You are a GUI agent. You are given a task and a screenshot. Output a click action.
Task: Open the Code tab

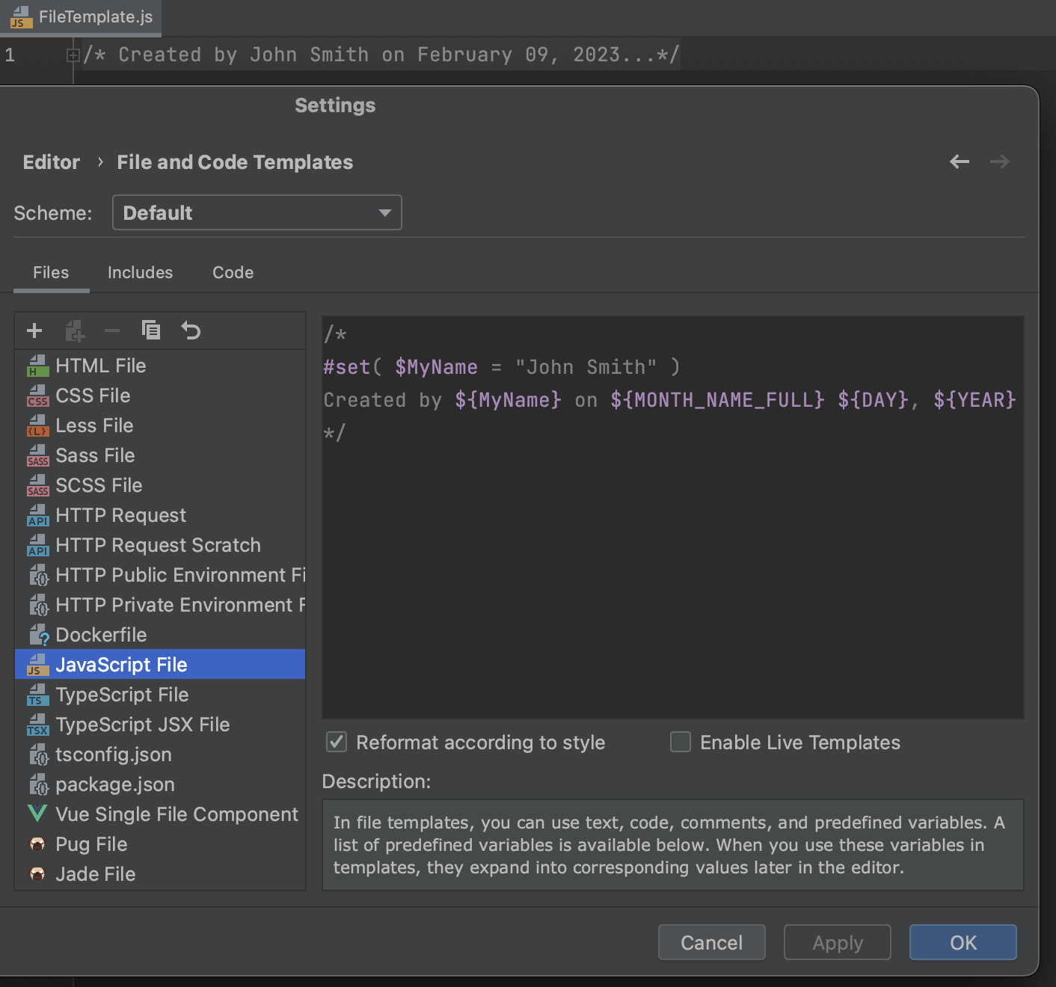[x=233, y=272]
